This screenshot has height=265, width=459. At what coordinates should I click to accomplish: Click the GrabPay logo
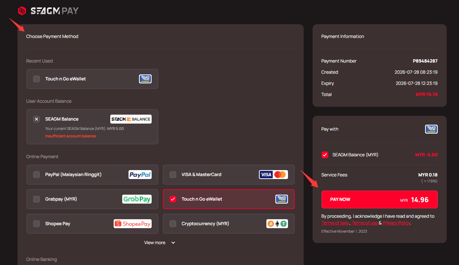137,199
